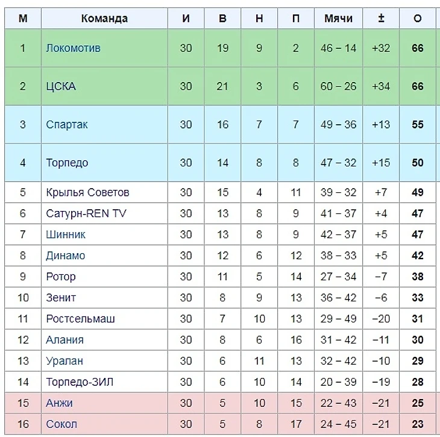Click the О points column header
The image size is (440, 437).
tap(418, 18)
